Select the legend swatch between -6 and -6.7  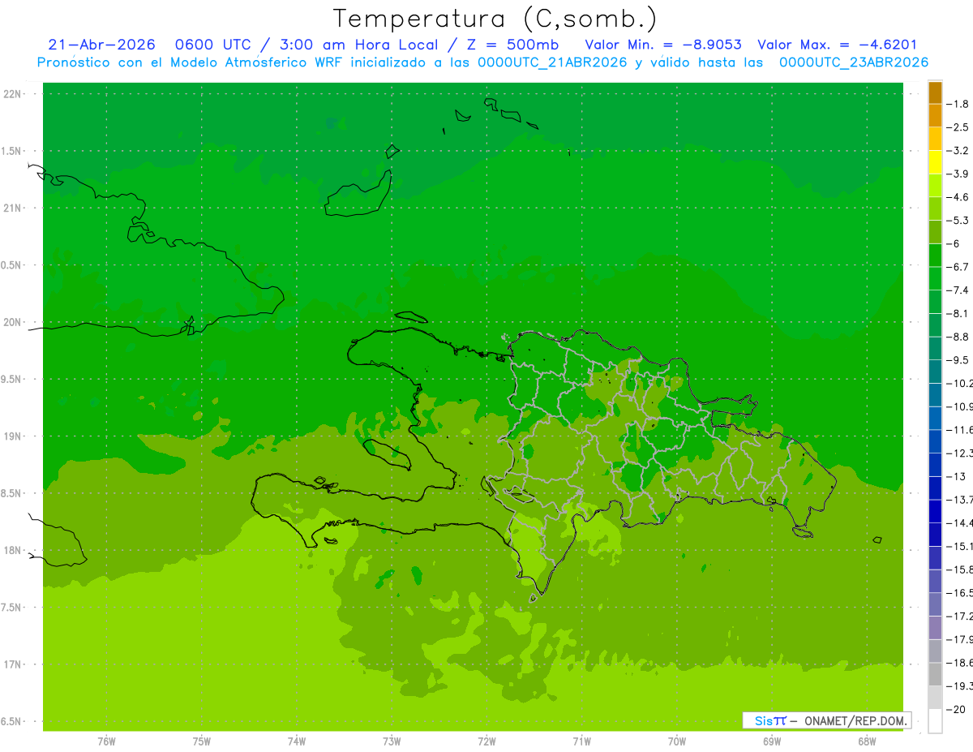click(x=935, y=256)
